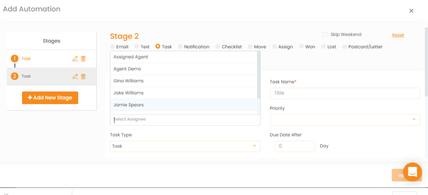This screenshot has height=195, width=428.
Task: Delete Stage 2 Task using trash icon
Action: tap(83, 77)
